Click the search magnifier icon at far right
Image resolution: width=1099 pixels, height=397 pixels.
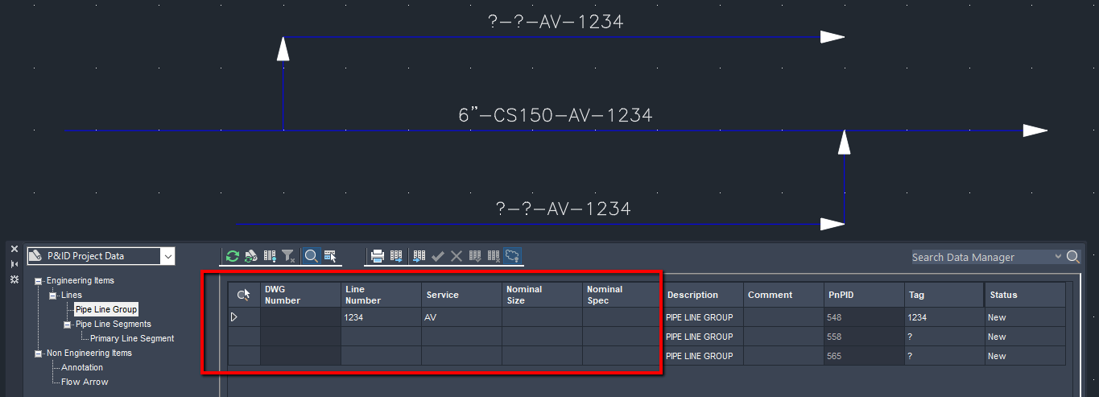pyautogui.click(x=1072, y=257)
